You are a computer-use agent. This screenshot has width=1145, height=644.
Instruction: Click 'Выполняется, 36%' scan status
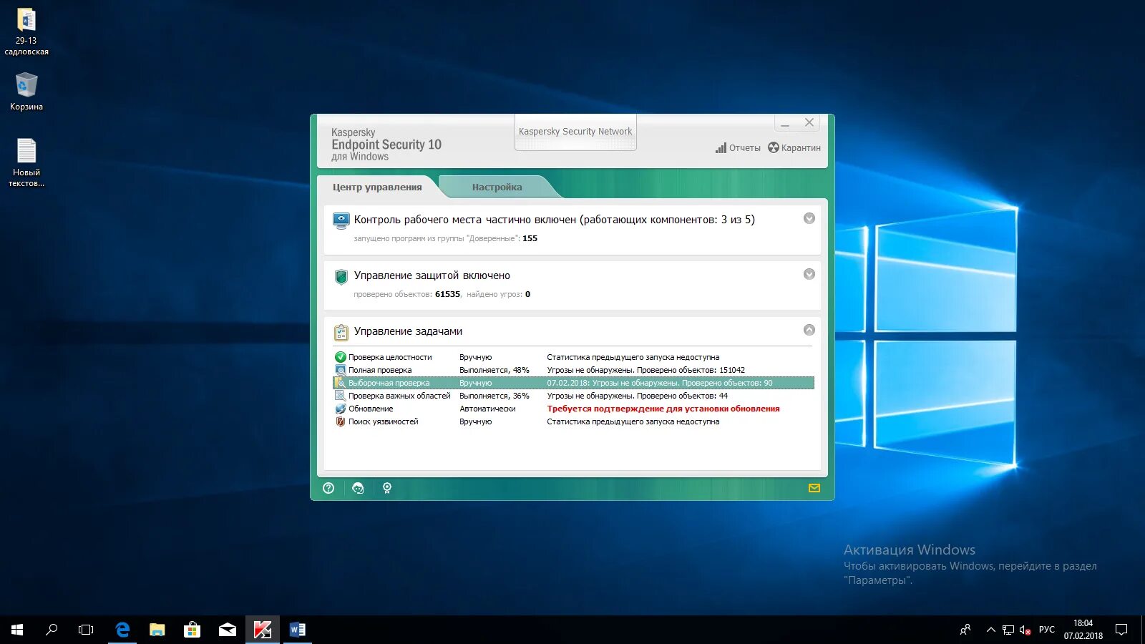pyautogui.click(x=494, y=396)
